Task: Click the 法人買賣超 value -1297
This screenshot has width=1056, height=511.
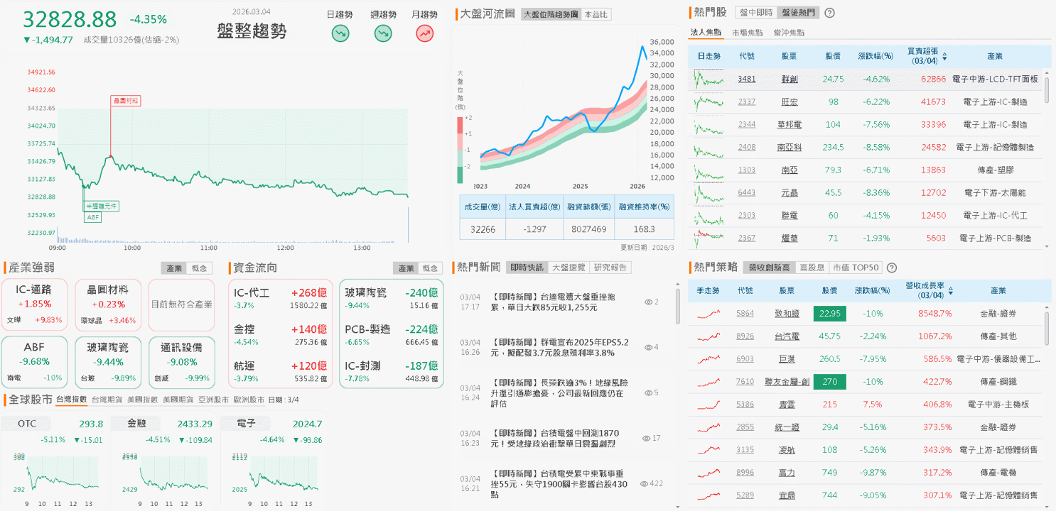Action: click(x=534, y=229)
